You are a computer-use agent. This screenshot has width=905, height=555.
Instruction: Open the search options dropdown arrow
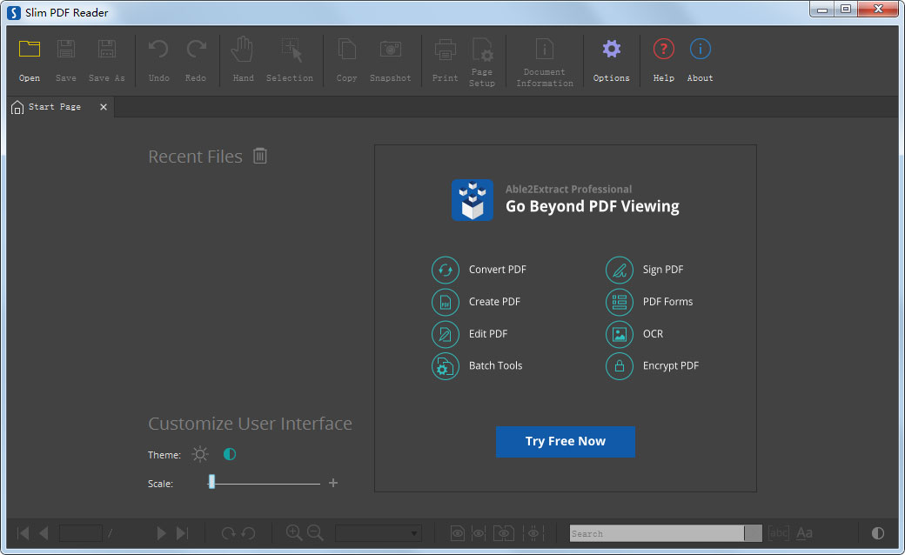[753, 533]
